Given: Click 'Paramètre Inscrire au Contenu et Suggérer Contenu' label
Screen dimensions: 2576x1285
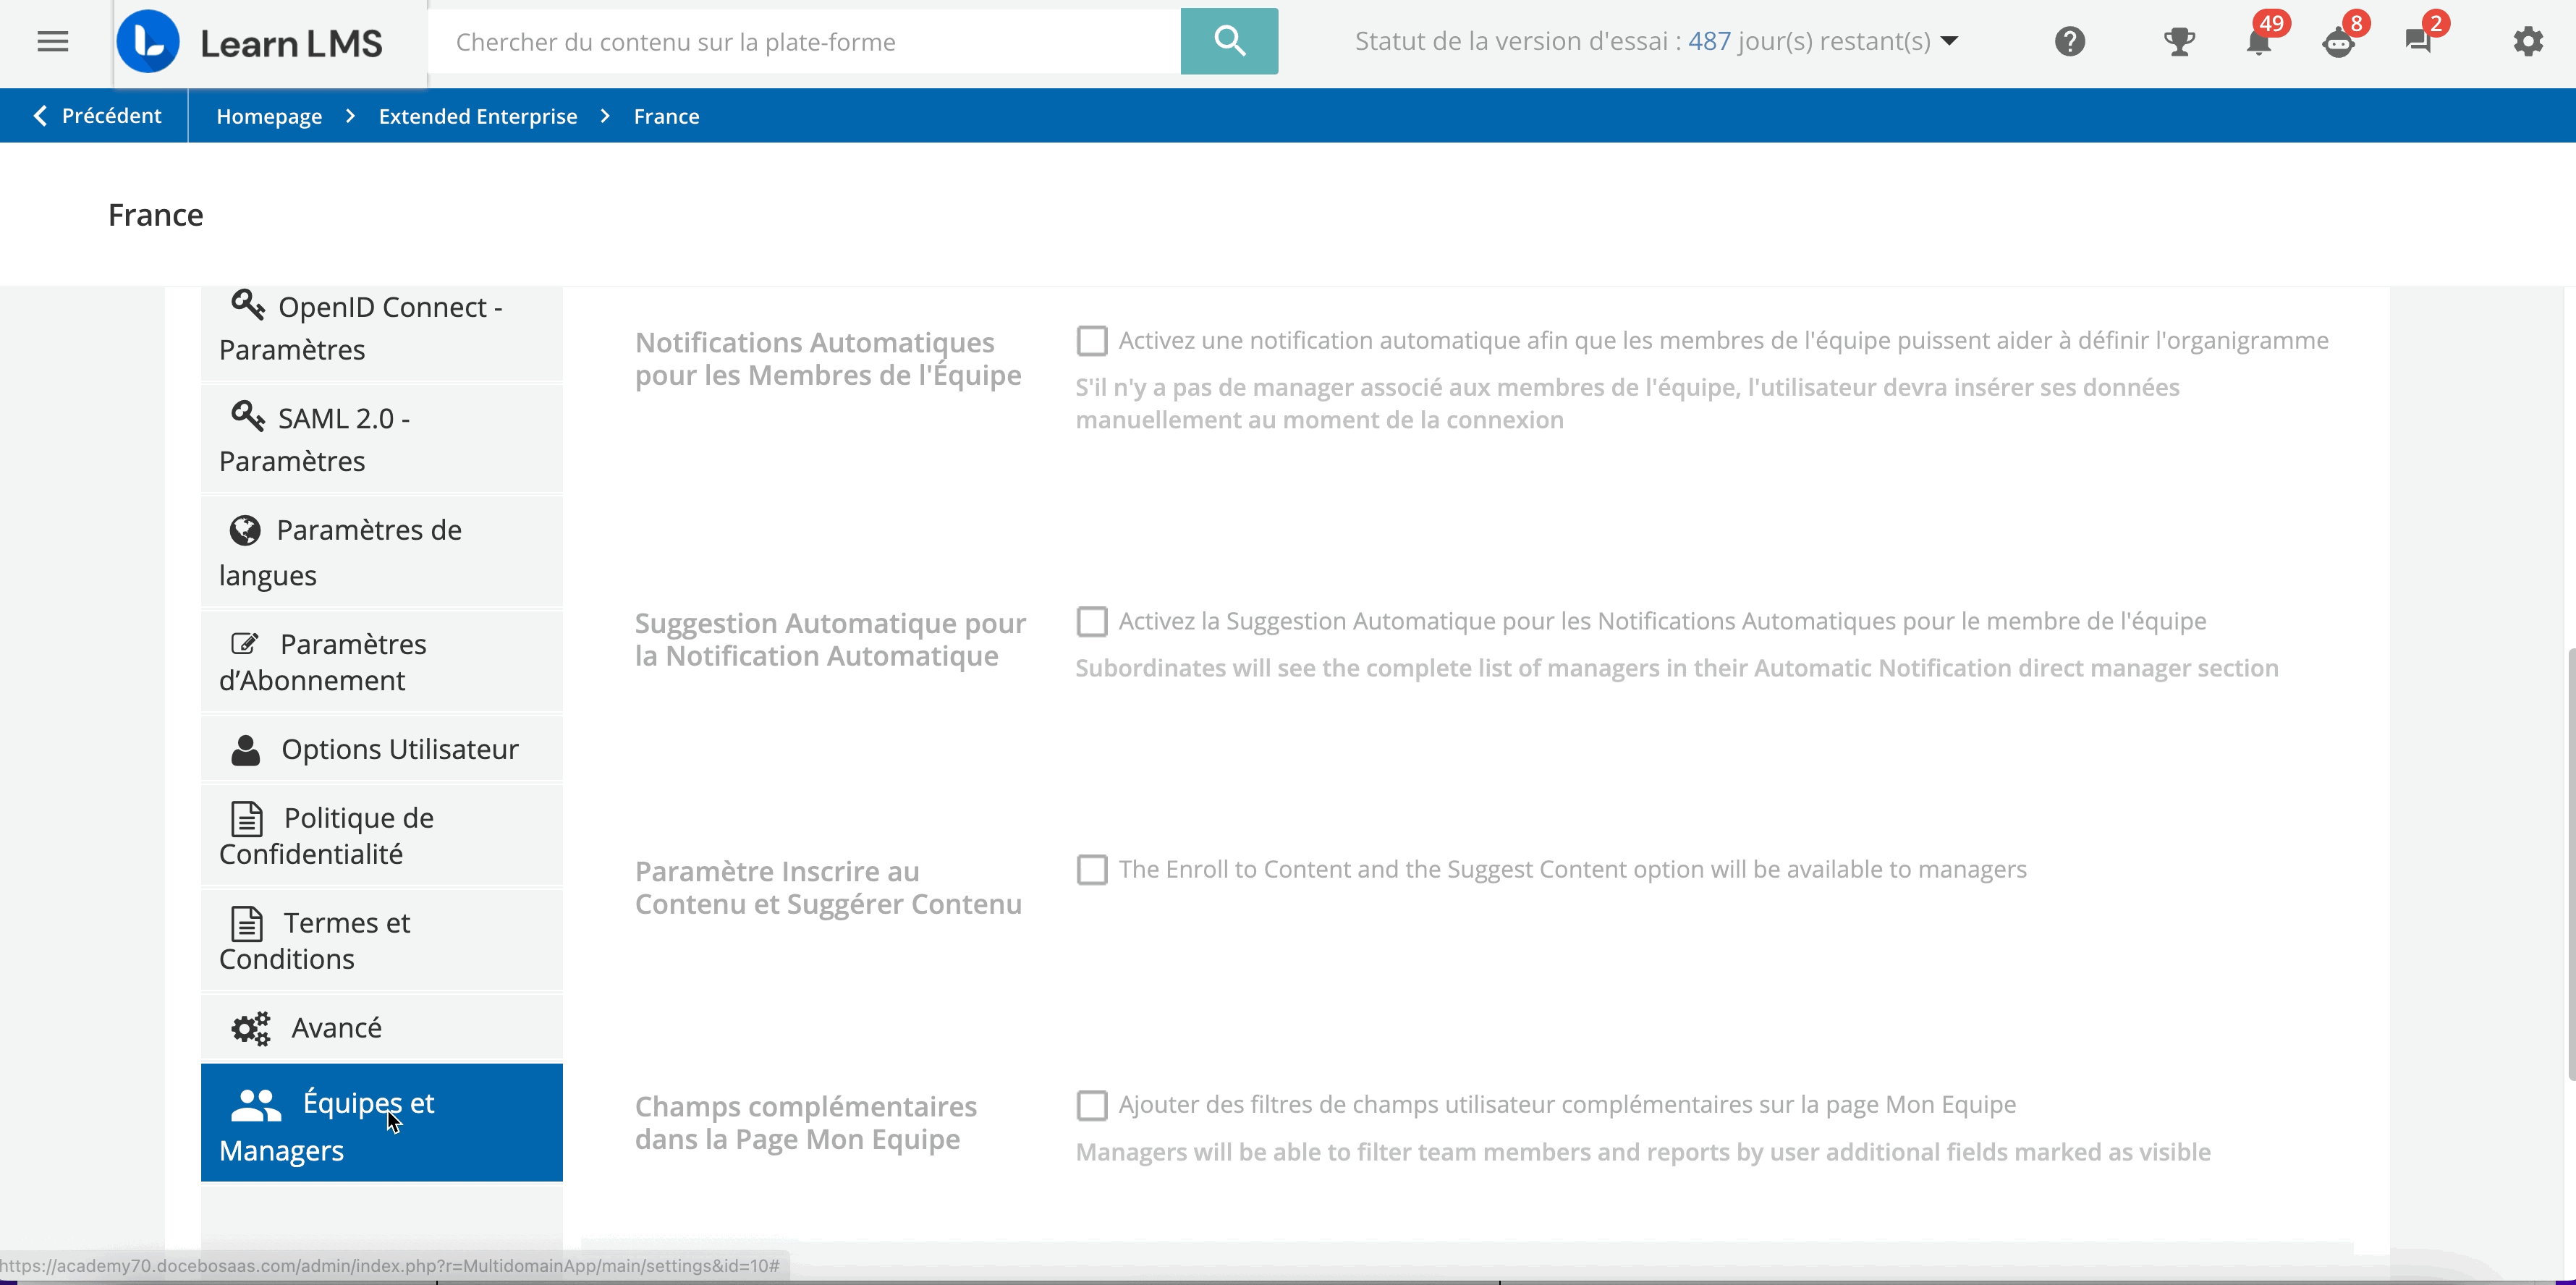Looking at the screenshot, I should (x=828, y=888).
